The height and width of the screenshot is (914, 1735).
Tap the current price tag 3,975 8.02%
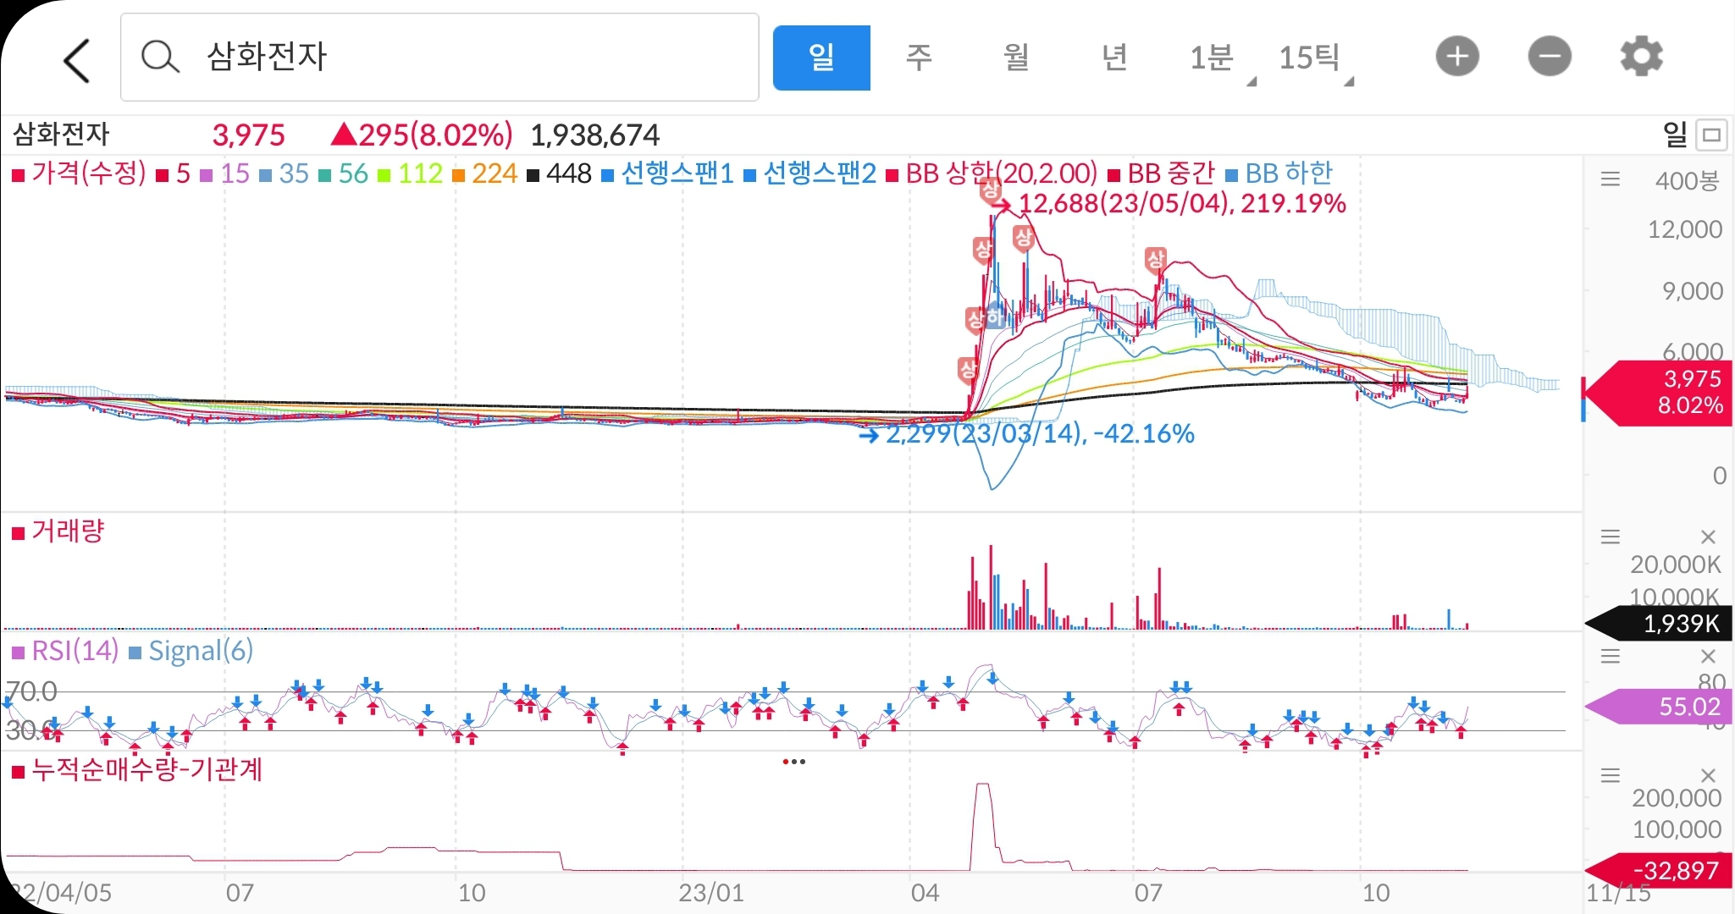(1658, 392)
